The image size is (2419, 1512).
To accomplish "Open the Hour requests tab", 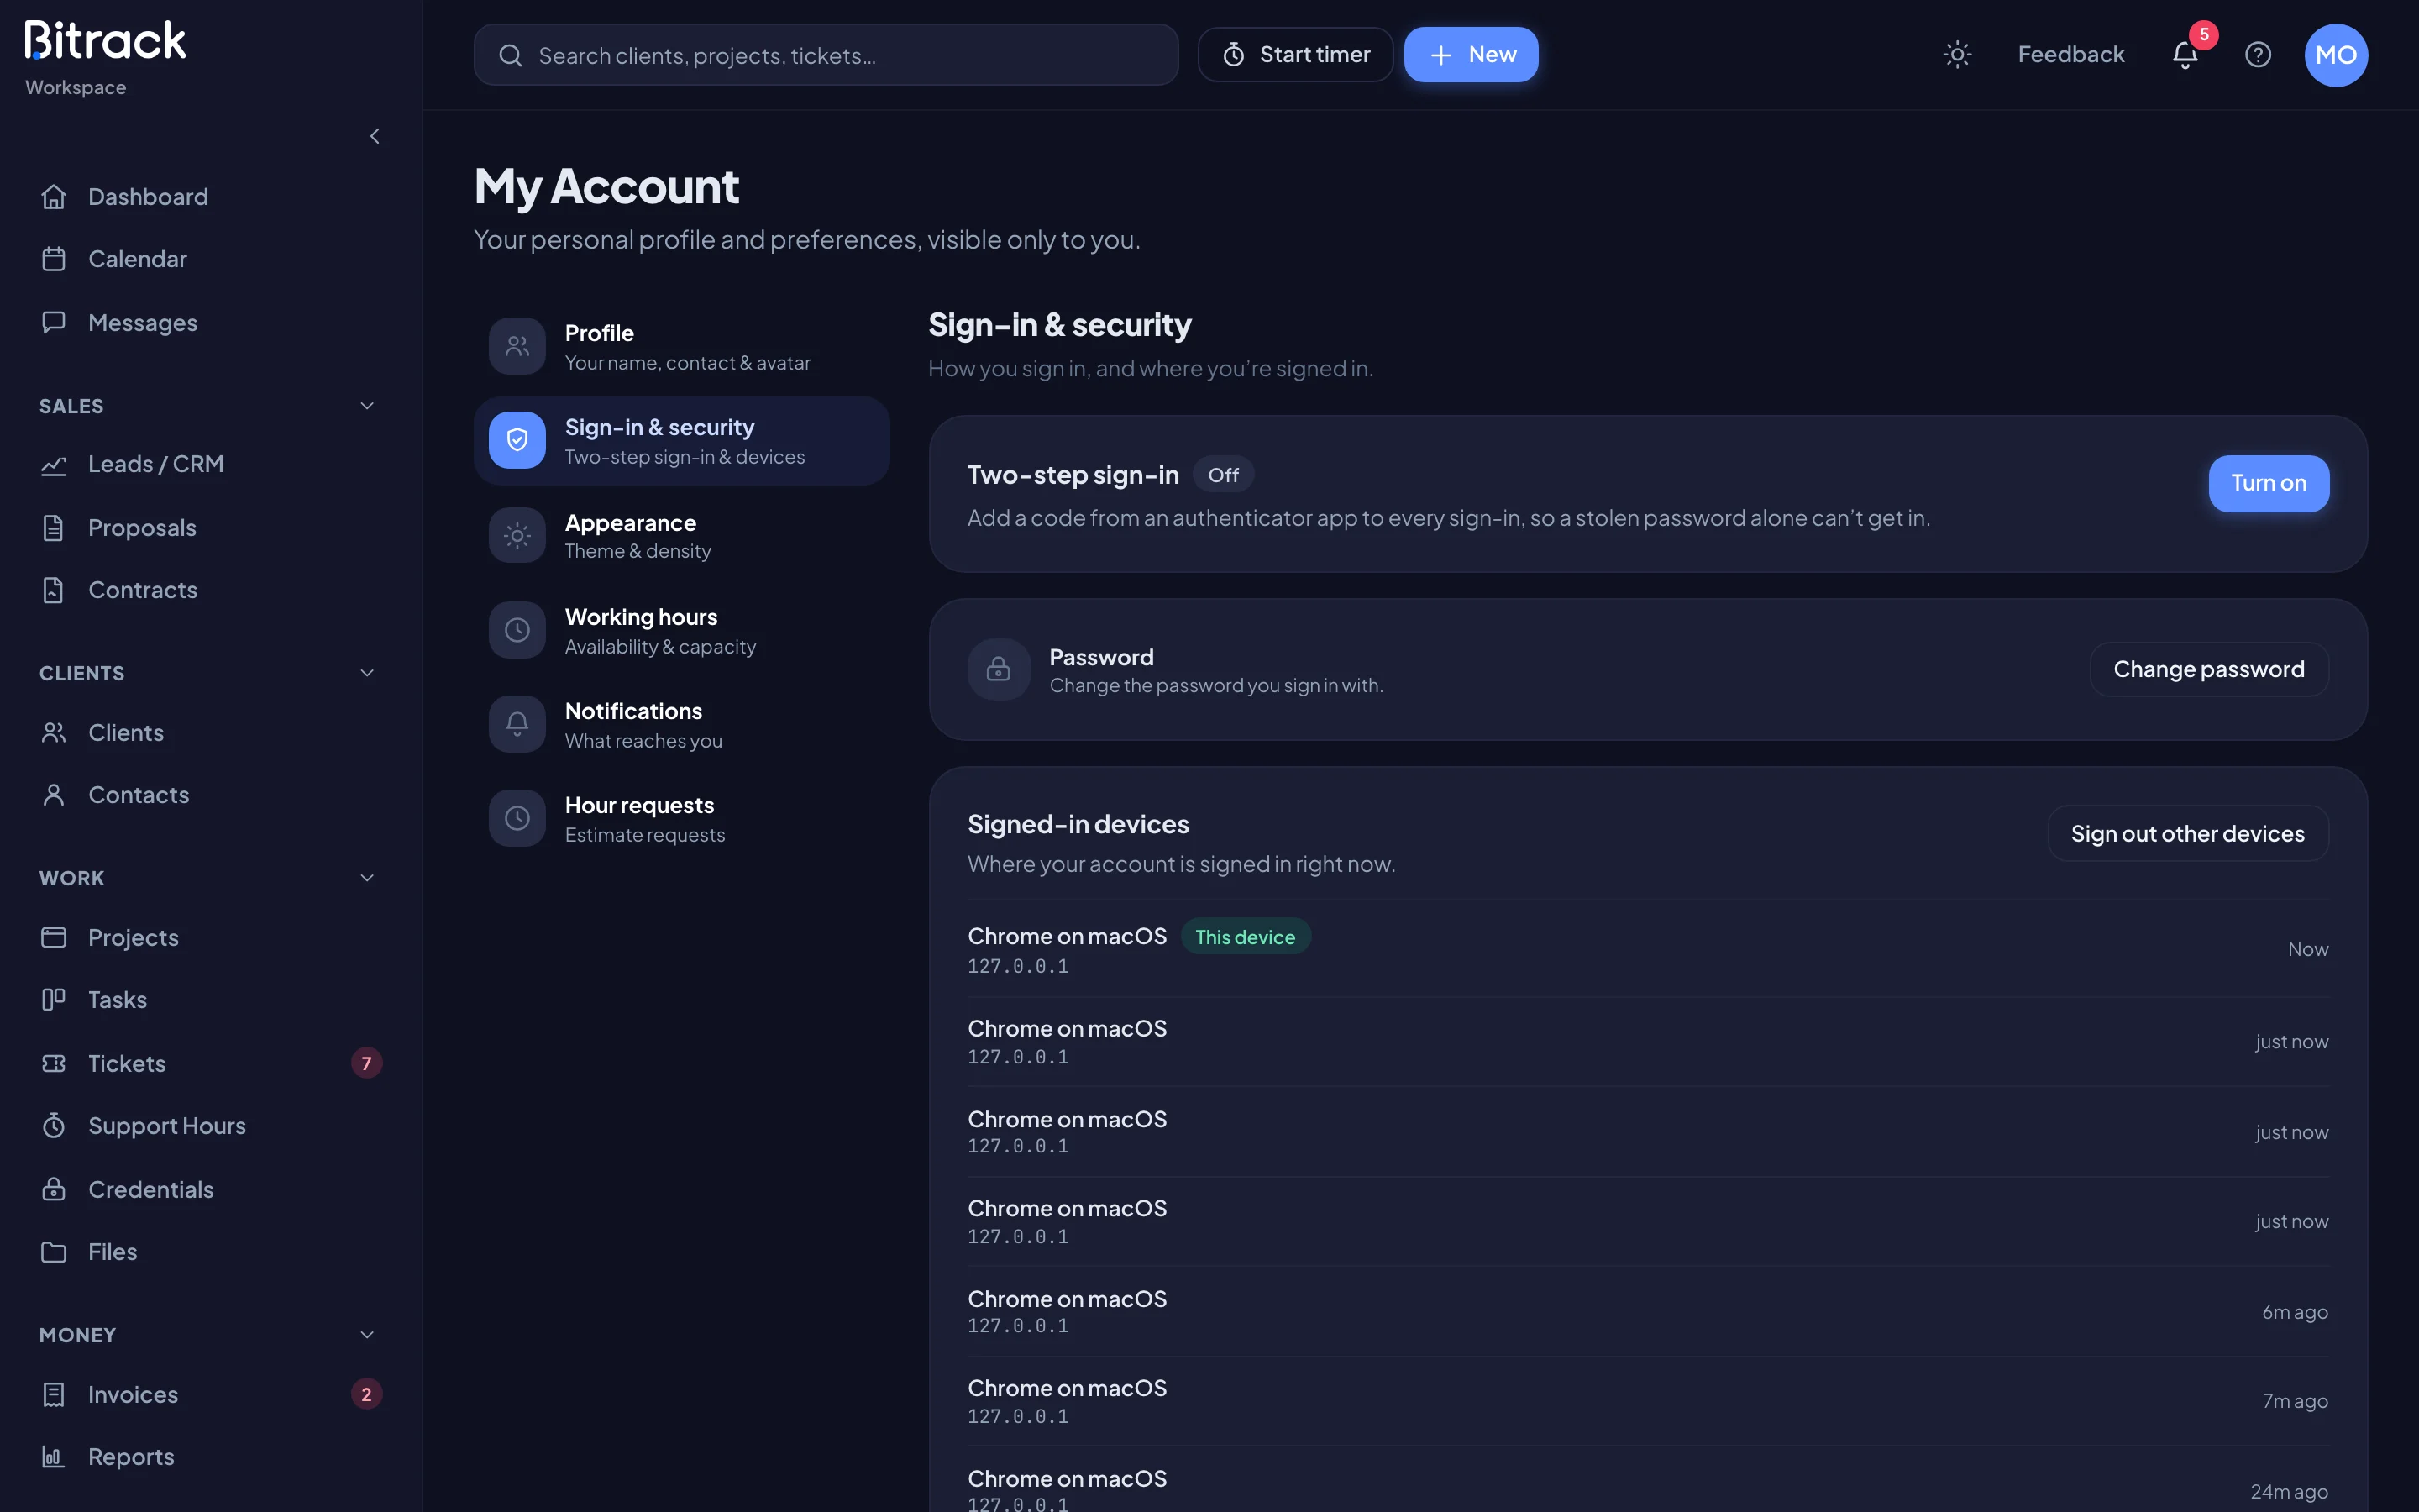I will point(682,819).
